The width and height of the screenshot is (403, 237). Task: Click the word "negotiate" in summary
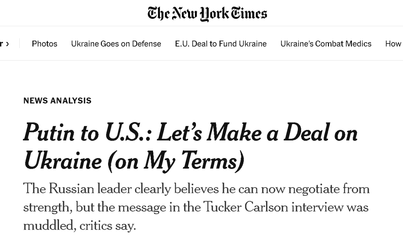point(314,189)
